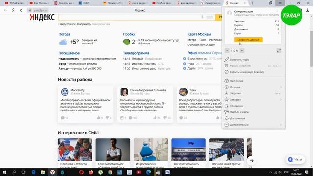Open the downloads arrow icon in the toolbar

308,10
